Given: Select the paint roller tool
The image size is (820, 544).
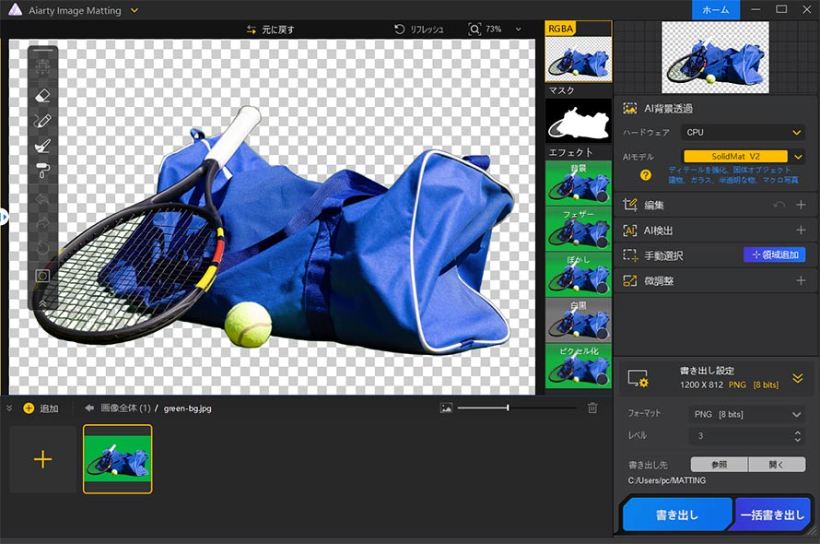Looking at the screenshot, I should (43, 170).
